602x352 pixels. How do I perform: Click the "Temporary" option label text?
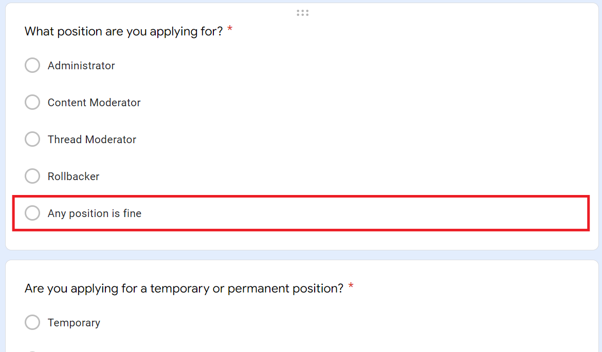click(74, 323)
